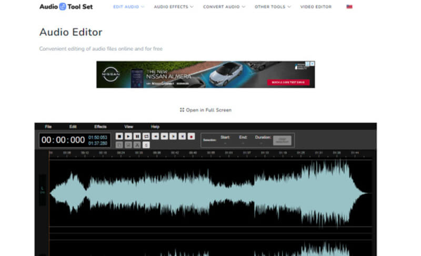This screenshot has height=256, width=421.
Task: Close the Nissan advertisement banner
Action: pos(312,64)
